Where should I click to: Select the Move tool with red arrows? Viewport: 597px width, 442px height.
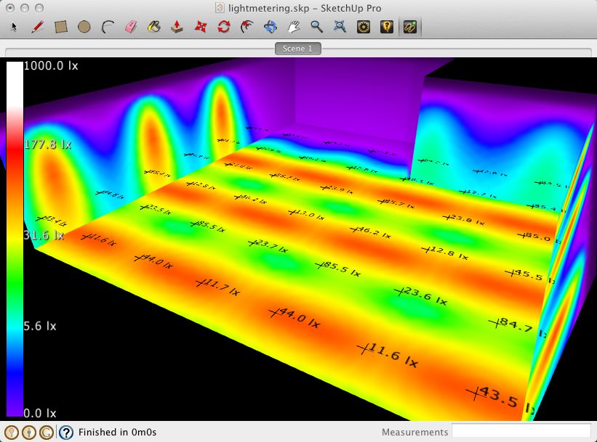coord(200,27)
